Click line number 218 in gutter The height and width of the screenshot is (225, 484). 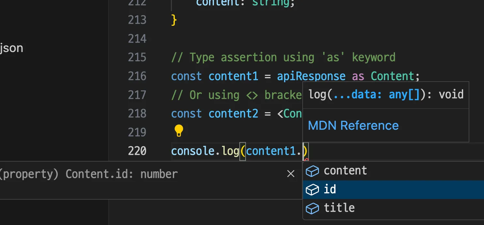click(x=137, y=113)
